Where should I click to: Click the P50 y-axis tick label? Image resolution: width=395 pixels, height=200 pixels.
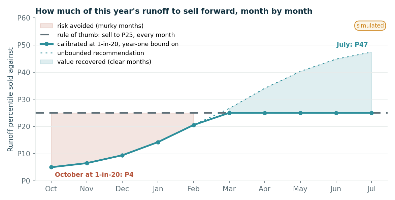(x=24, y=45)
